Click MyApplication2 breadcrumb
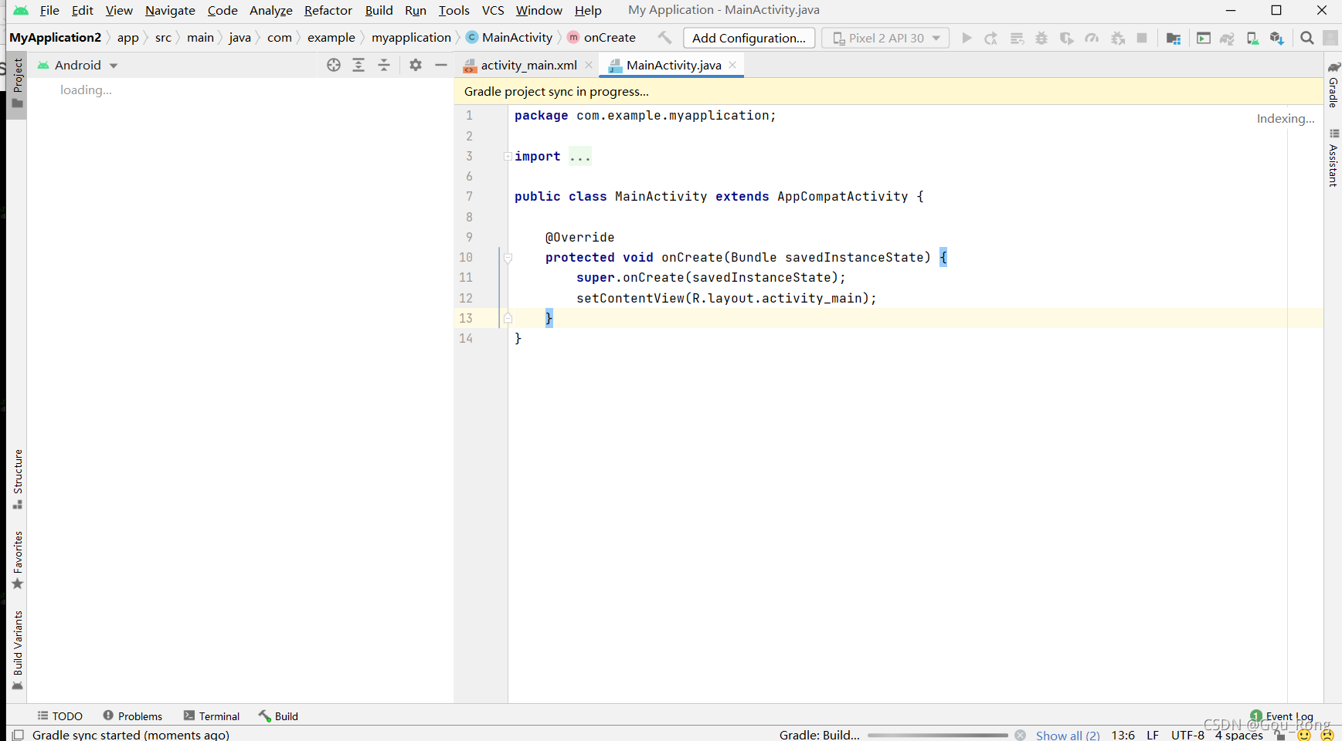The image size is (1342, 741). (x=55, y=37)
